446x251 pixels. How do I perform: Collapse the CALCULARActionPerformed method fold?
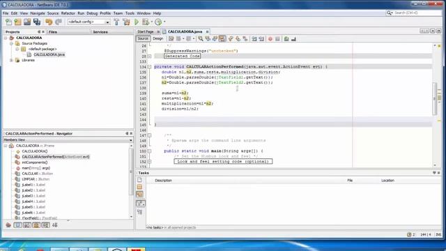[149, 67]
